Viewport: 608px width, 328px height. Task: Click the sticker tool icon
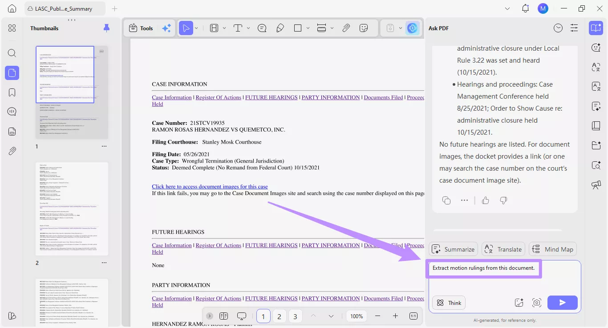[x=364, y=28]
